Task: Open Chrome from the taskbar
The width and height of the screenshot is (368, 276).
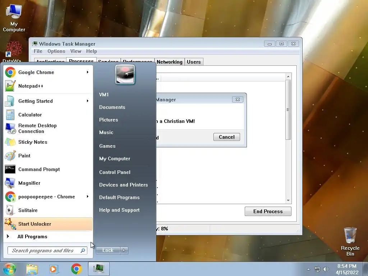Action: pyautogui.click(x=76, y=269)
